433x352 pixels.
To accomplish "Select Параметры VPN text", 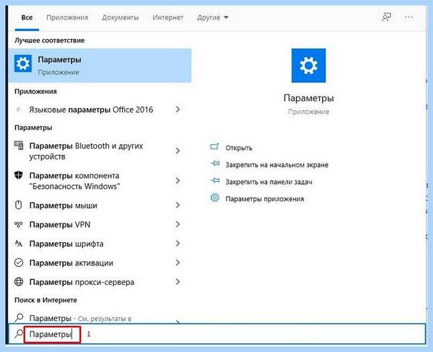I will tap(60, 225).
